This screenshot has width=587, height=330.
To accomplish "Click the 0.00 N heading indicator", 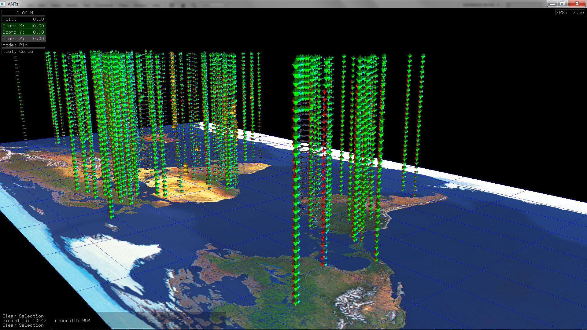I will (23, 13).
